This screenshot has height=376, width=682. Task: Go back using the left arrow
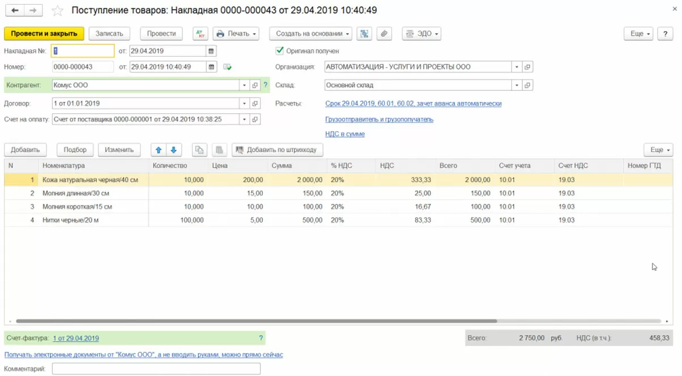(x=15, y=11)
